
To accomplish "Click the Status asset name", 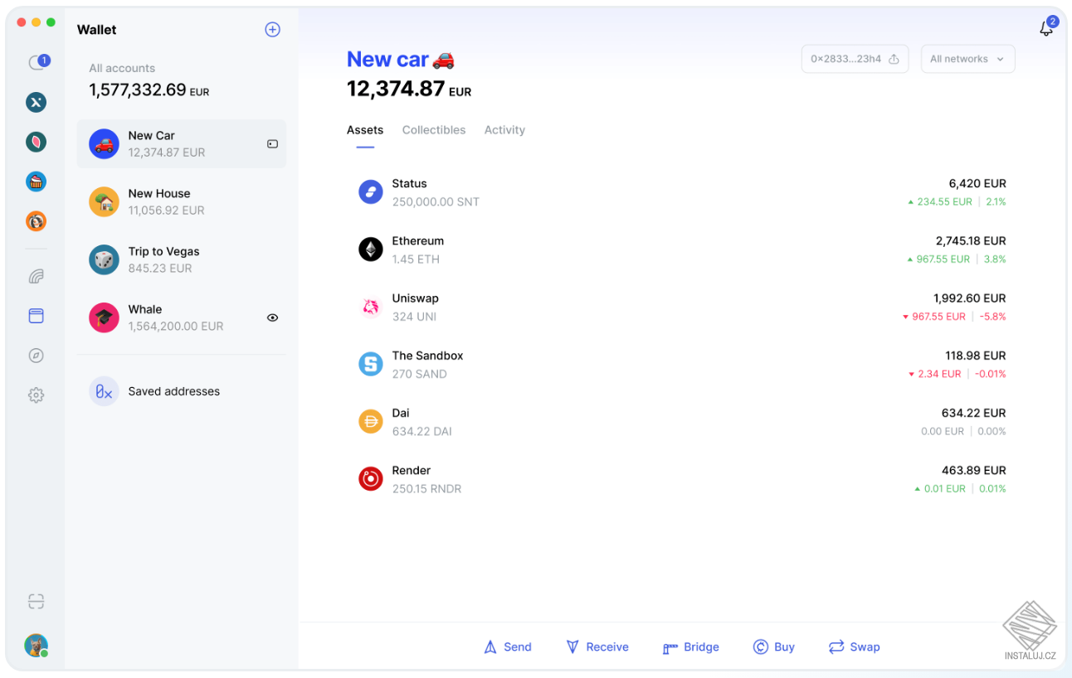I will tap(410, 184).
